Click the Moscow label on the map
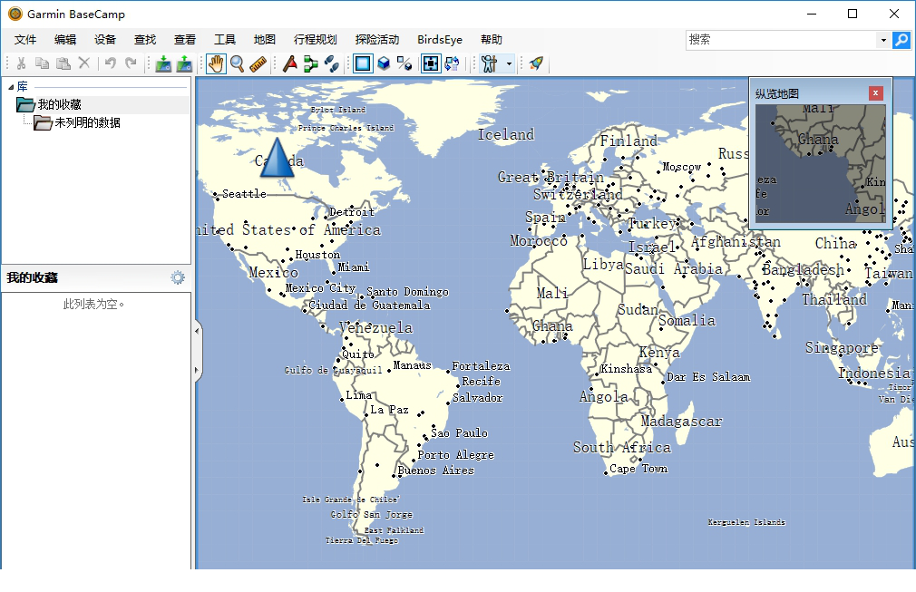Screen dimensions: 916x592 pos(682,167)
